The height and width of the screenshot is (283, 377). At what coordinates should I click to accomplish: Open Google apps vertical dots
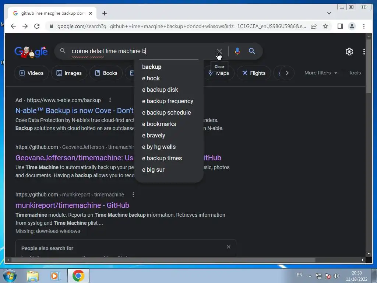[364, 51]
